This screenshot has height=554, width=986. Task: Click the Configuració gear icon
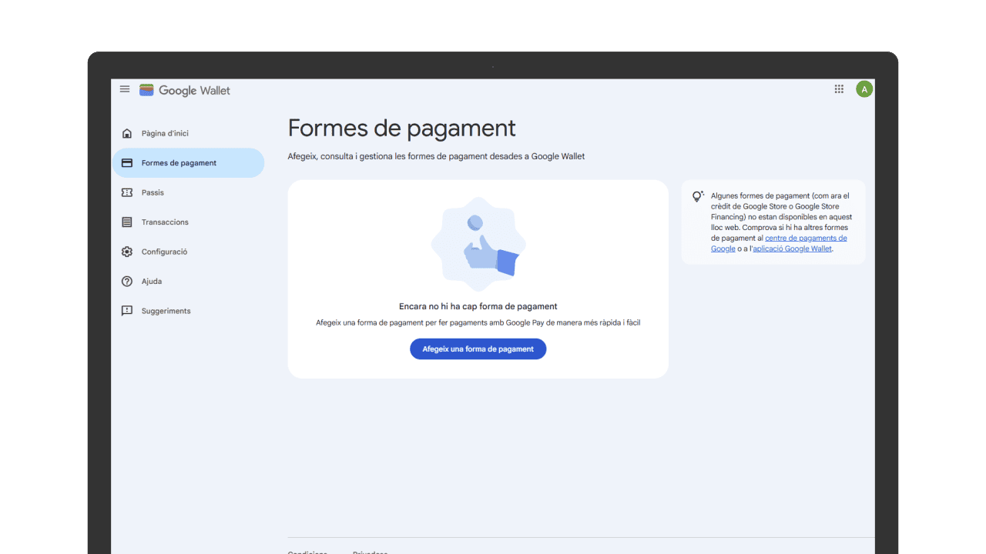click(127, 252)
